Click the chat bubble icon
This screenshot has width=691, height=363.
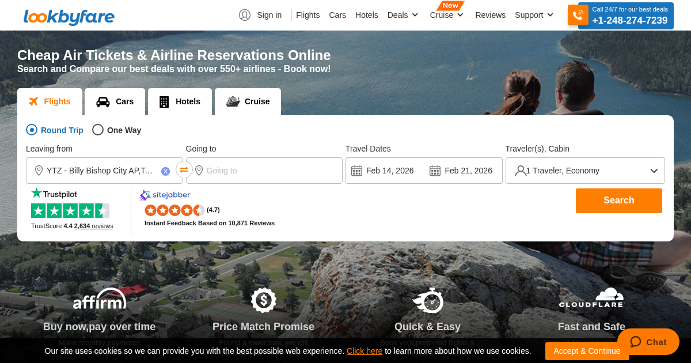pos(636,342)
